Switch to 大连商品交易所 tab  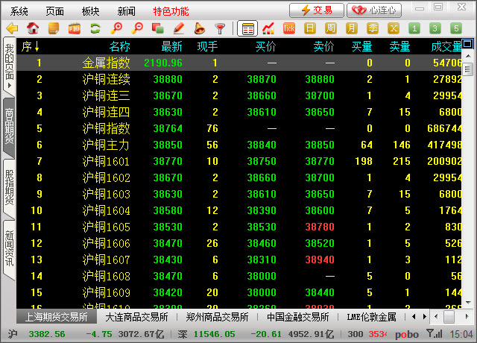tap(135, 317)
